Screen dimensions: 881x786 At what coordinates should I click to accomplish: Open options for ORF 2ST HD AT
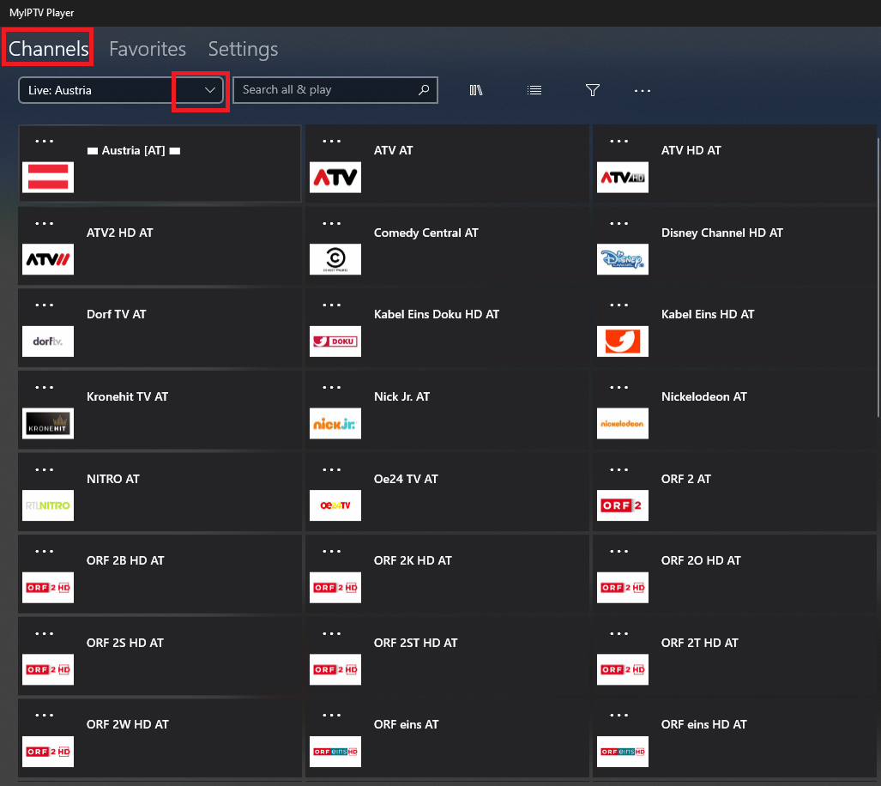click(x=331, y=633)
